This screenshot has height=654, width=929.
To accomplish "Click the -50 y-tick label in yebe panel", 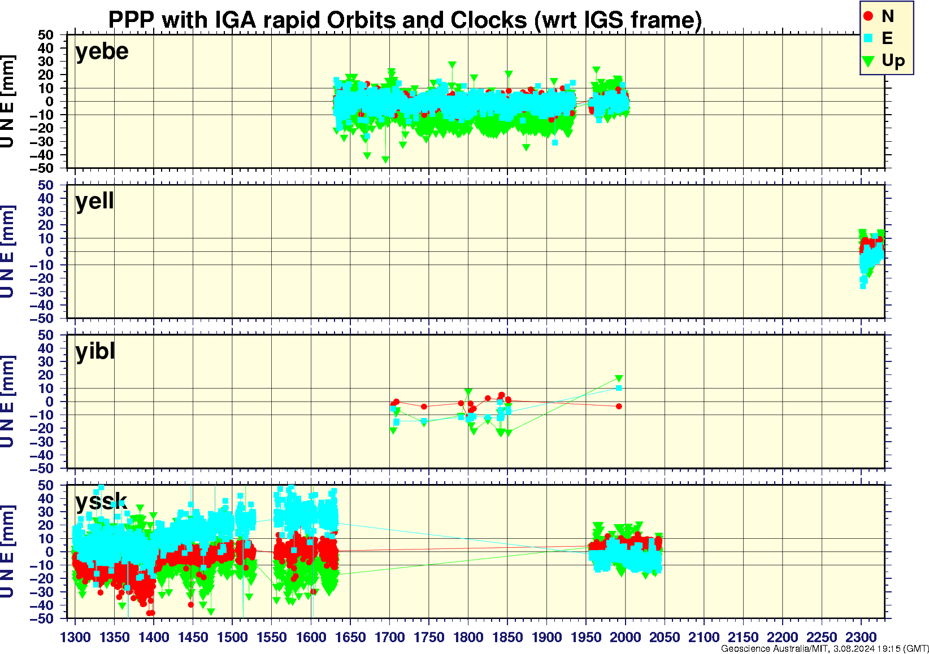I will [42, 168].
